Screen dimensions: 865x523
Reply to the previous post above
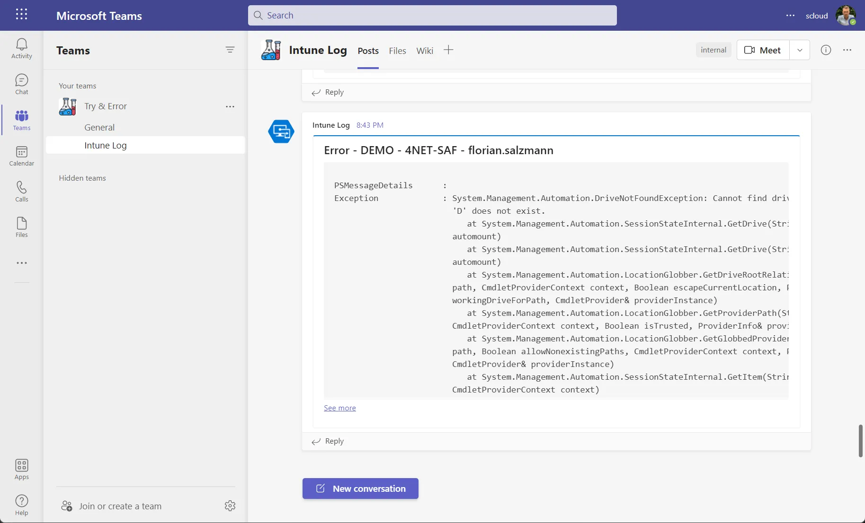click(328, 92)
